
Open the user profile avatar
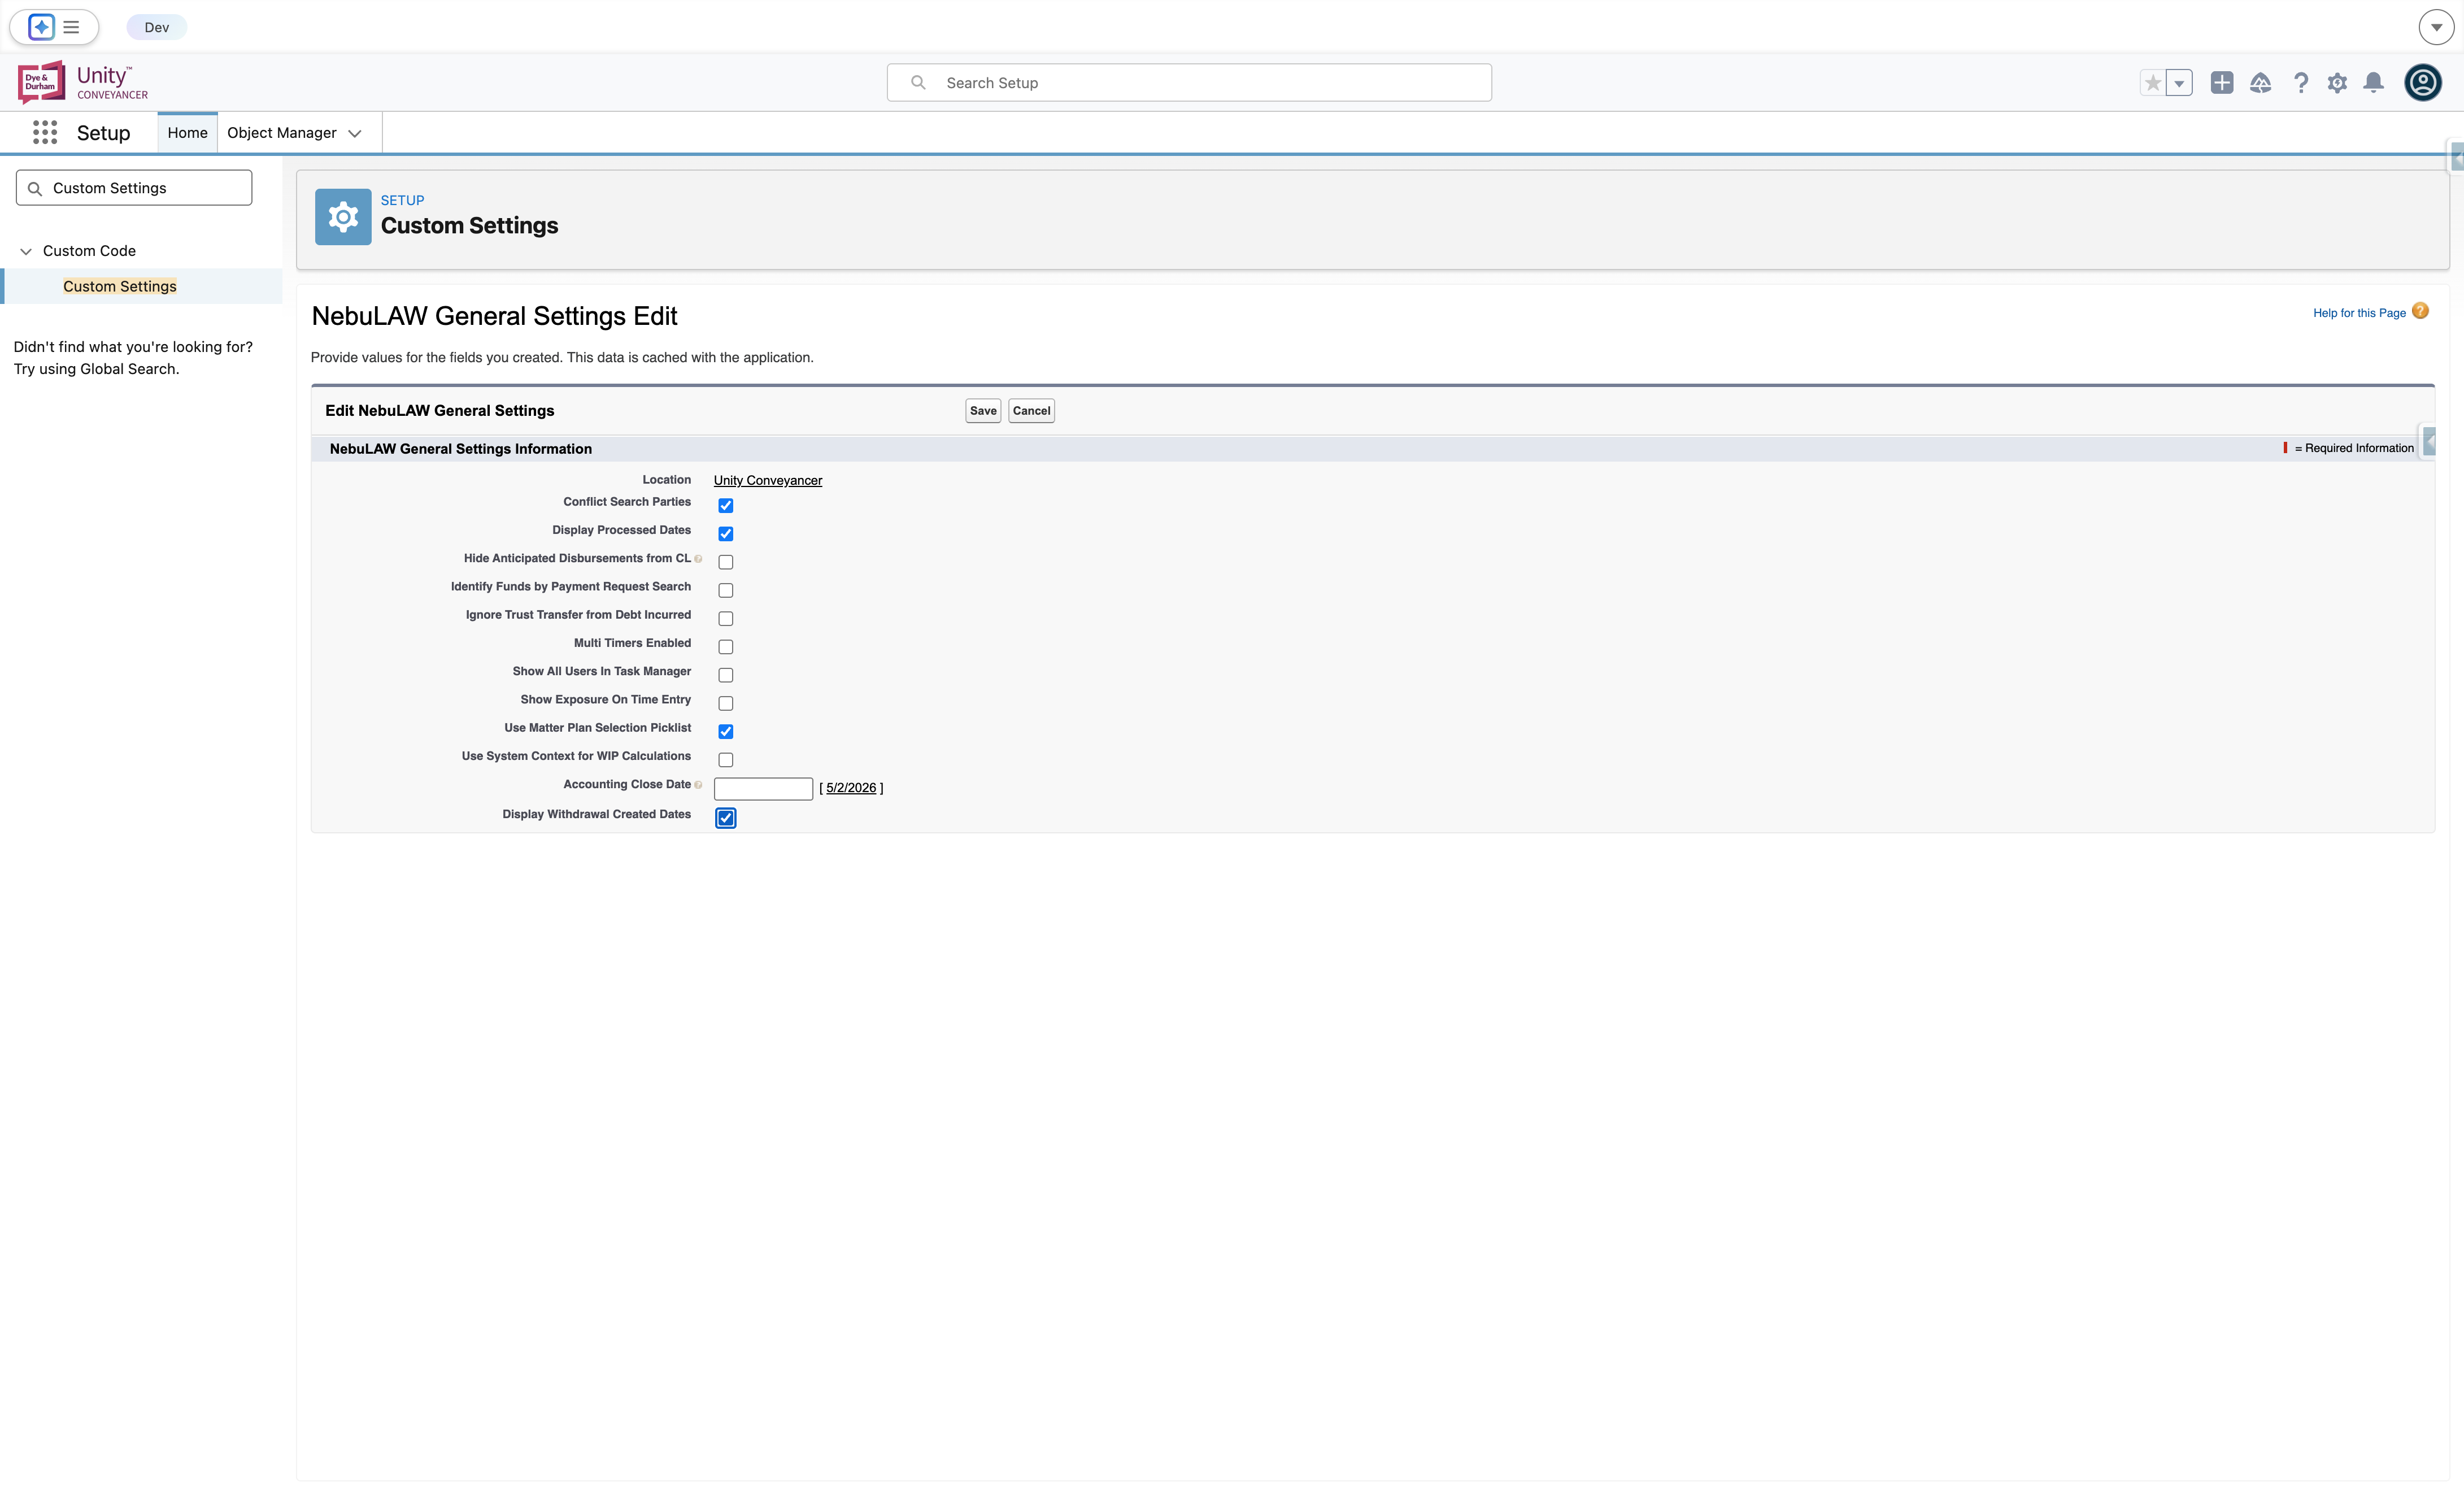[2423, 83]
